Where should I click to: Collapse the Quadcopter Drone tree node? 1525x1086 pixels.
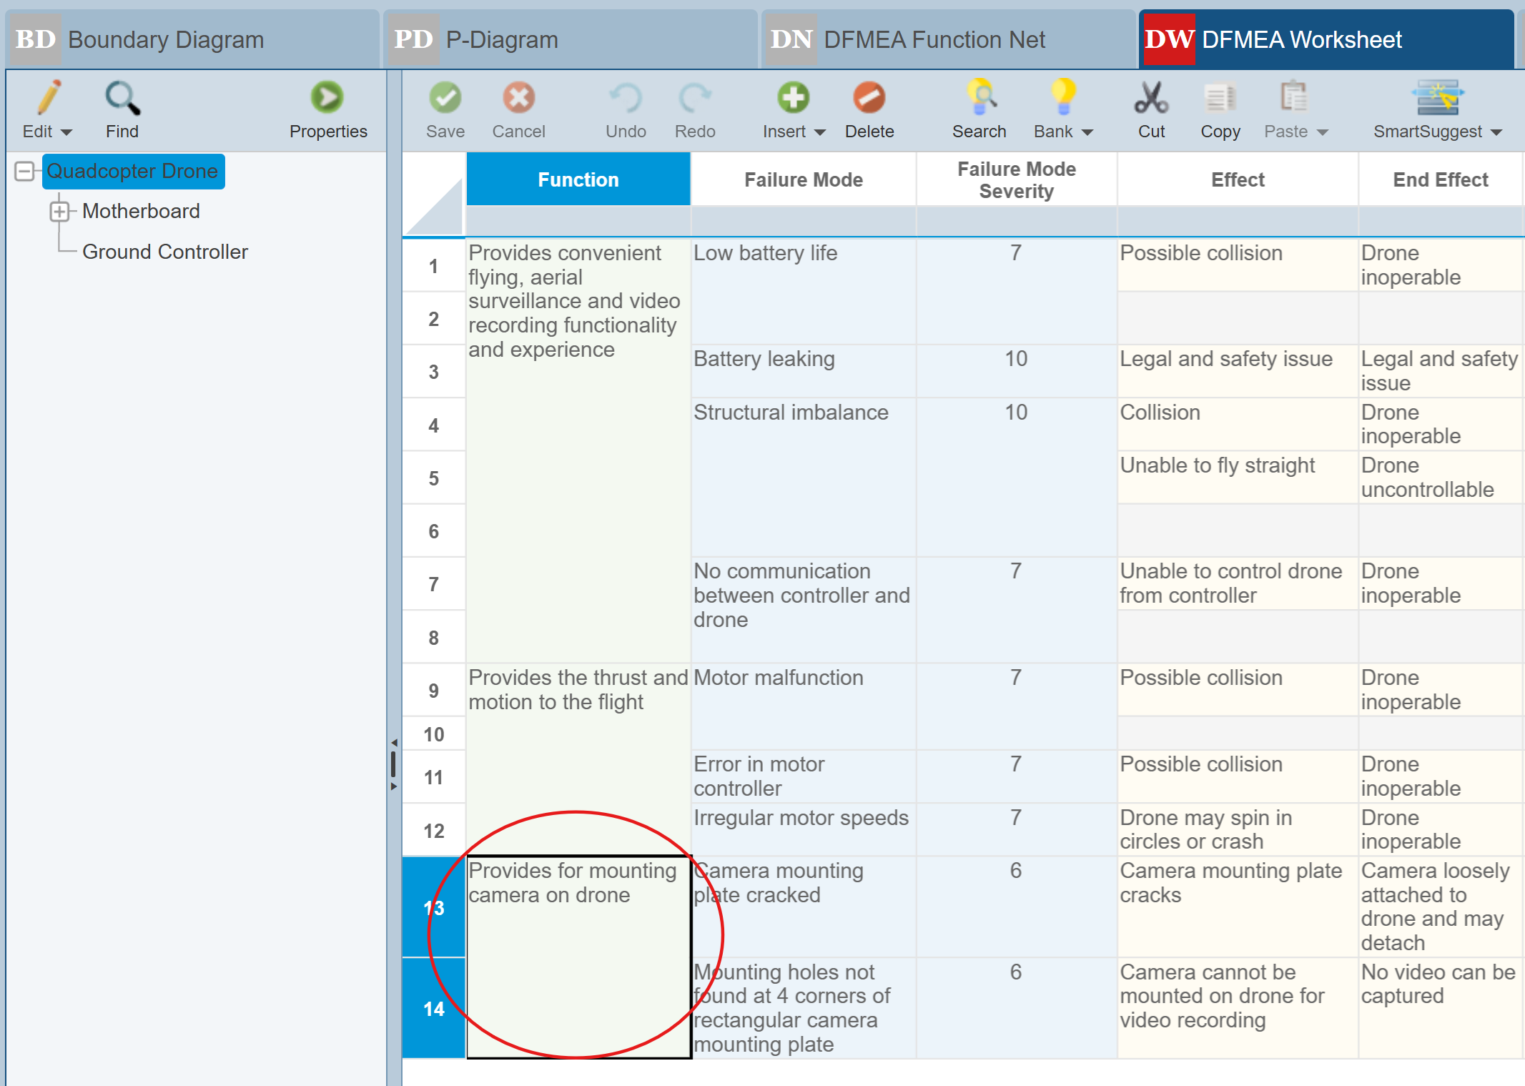[x=24, y=171]
